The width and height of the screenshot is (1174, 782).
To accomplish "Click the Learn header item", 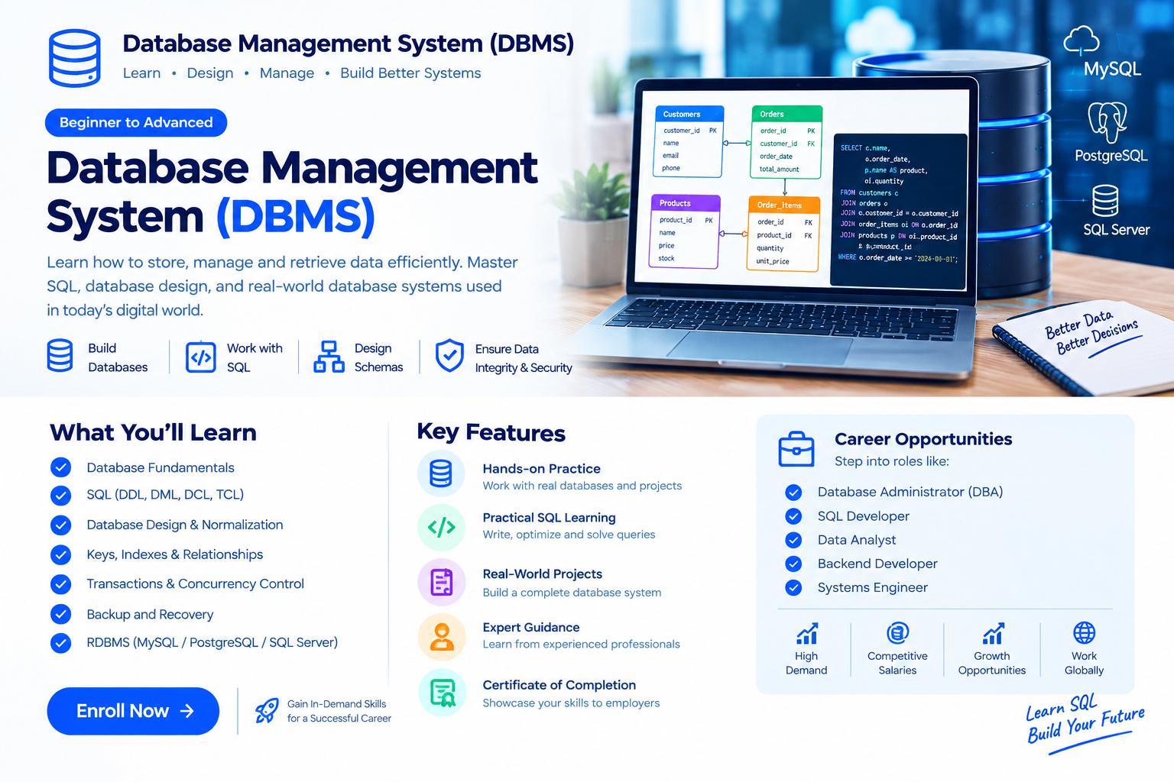I will 142,73.
